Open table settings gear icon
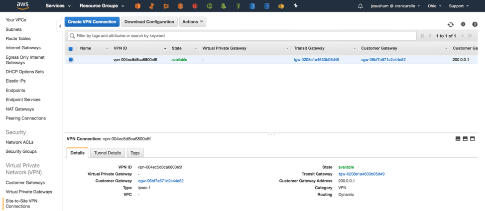 [463, 24]
